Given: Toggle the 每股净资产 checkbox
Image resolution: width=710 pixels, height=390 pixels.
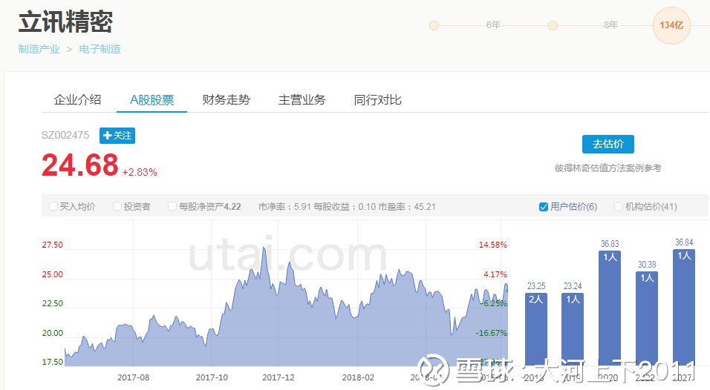Looking at the screenshot, I should coord(172,207).
